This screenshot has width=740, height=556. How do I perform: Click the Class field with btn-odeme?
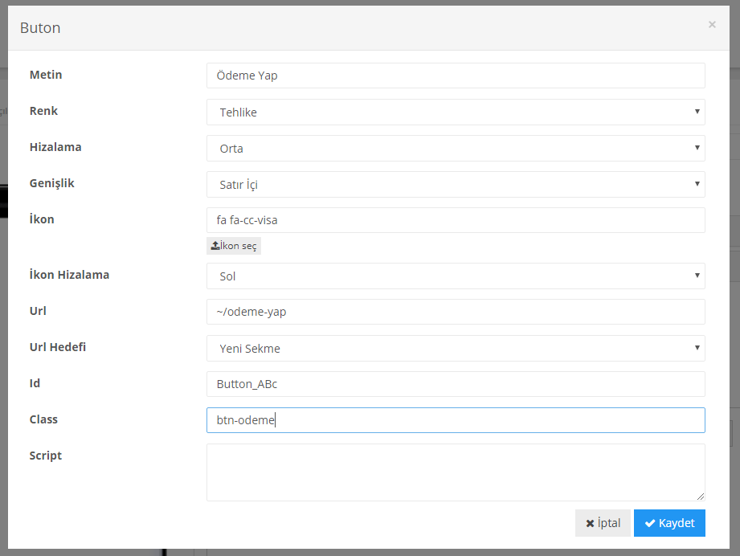click(456, 420)
